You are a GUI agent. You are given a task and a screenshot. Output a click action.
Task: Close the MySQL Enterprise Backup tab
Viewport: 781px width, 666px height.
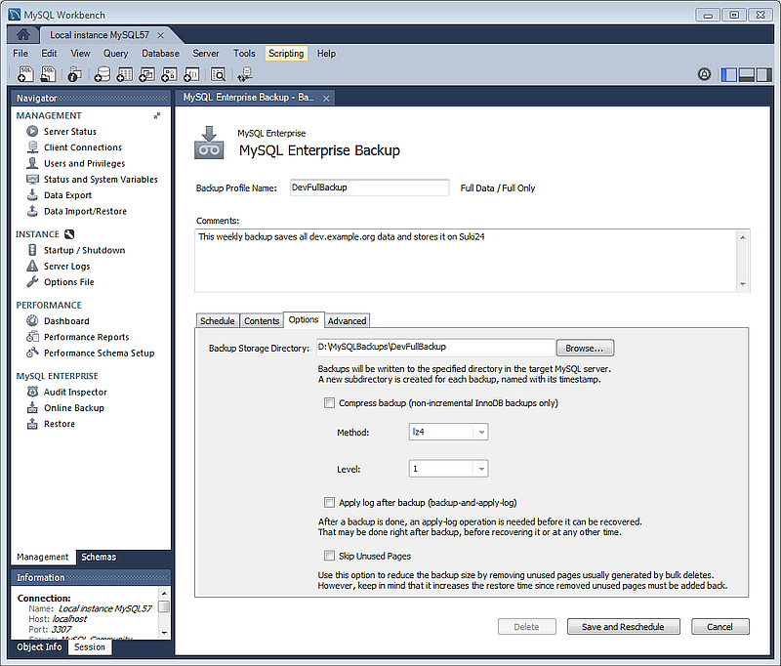[326, 98]
